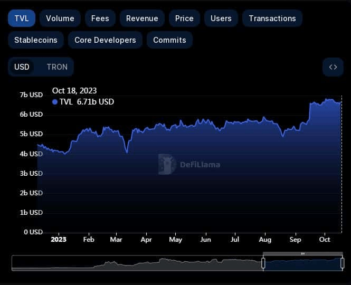Image resolution: width=351 pixels, height=285 pixels.
Task: Enable the Stablecoins metric
Action: coord(36,40)
